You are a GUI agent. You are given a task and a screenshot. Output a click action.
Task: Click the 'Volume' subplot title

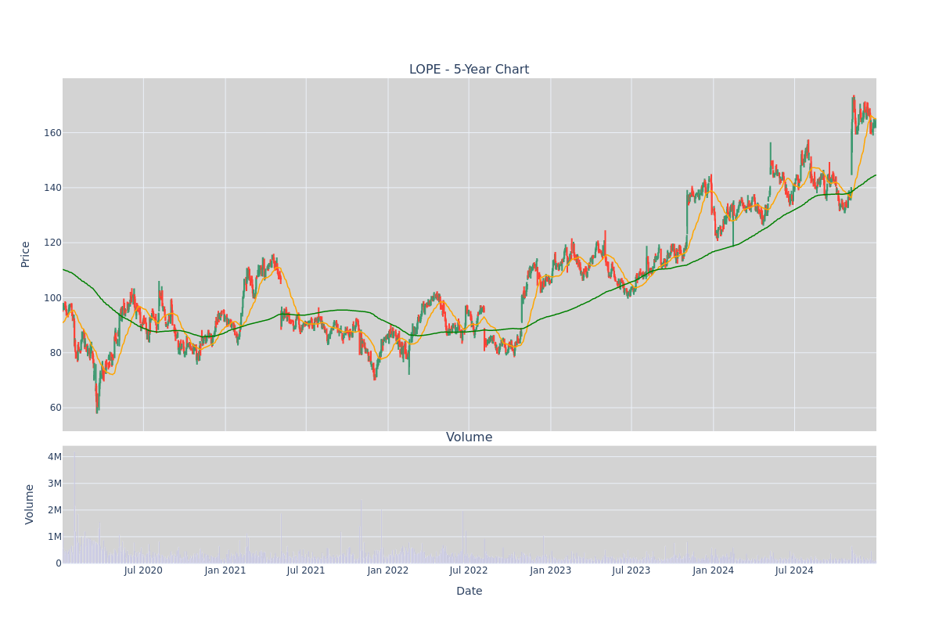pyautogui.click(x=469, y=437)
